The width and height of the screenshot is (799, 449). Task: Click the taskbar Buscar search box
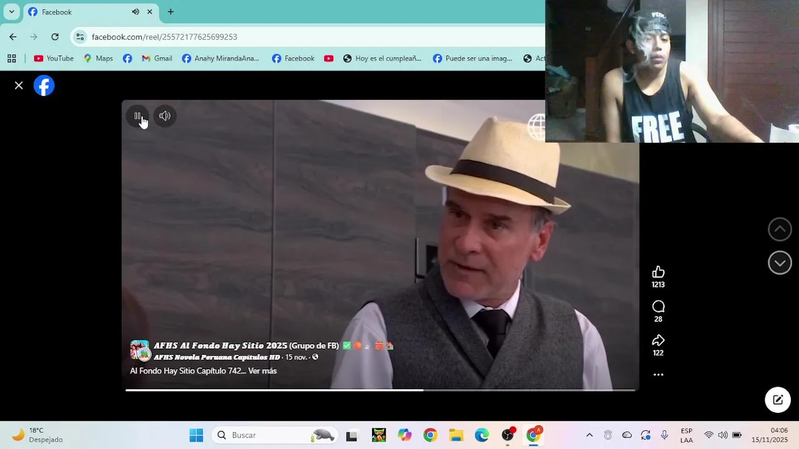275,435
